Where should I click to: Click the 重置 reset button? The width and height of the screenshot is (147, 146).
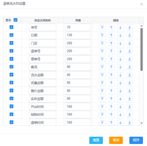click(96, 140)
